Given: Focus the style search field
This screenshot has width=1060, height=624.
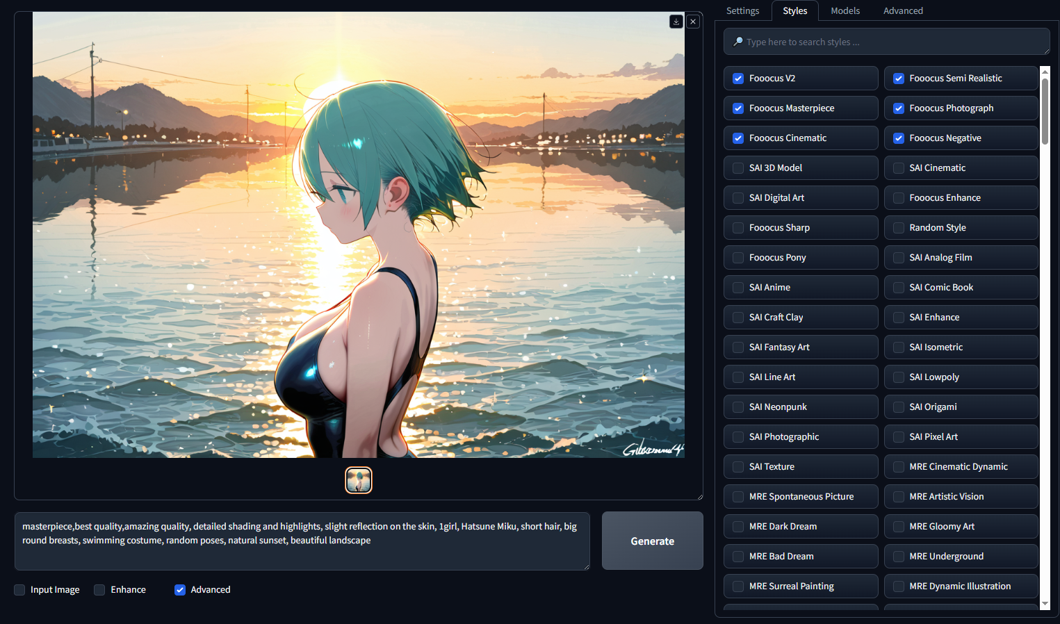Looking at the screenshot, I should (x=887, y=42).
